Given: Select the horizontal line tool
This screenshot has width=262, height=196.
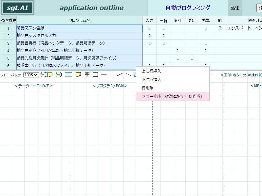Looking at the screenshot, I should (x=103, y=74).
